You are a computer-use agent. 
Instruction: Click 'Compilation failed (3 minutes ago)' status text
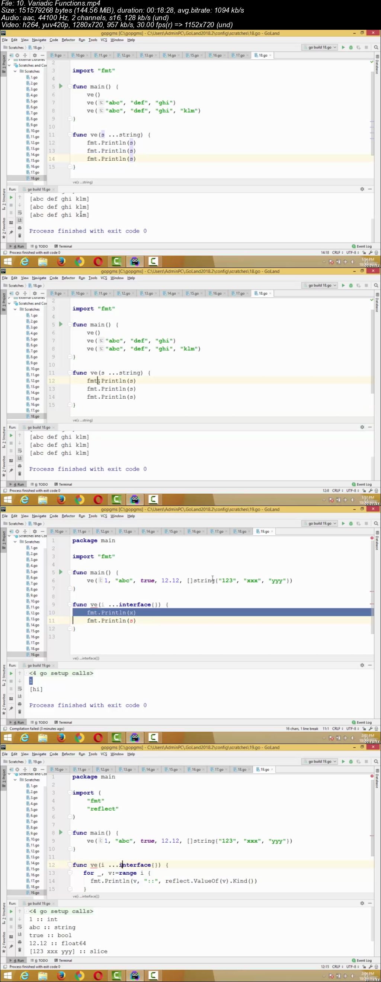coord(36,729)
